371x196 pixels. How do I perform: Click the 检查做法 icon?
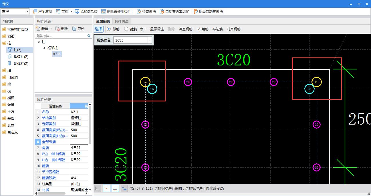point(139,11)
